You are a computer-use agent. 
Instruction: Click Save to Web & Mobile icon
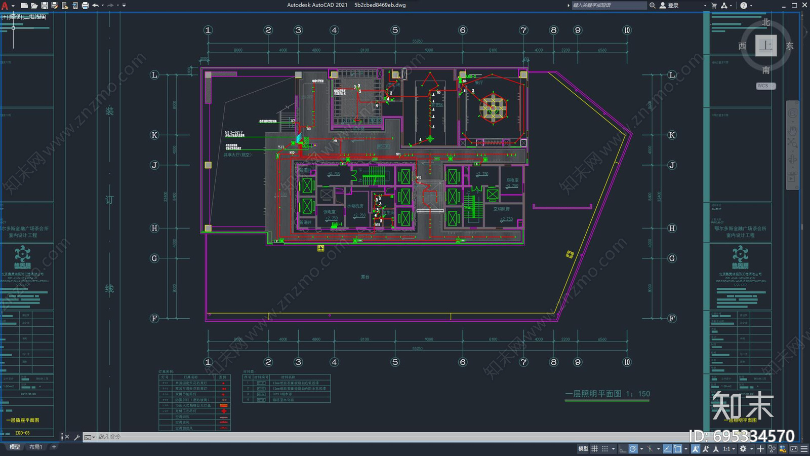click(75, 6)
